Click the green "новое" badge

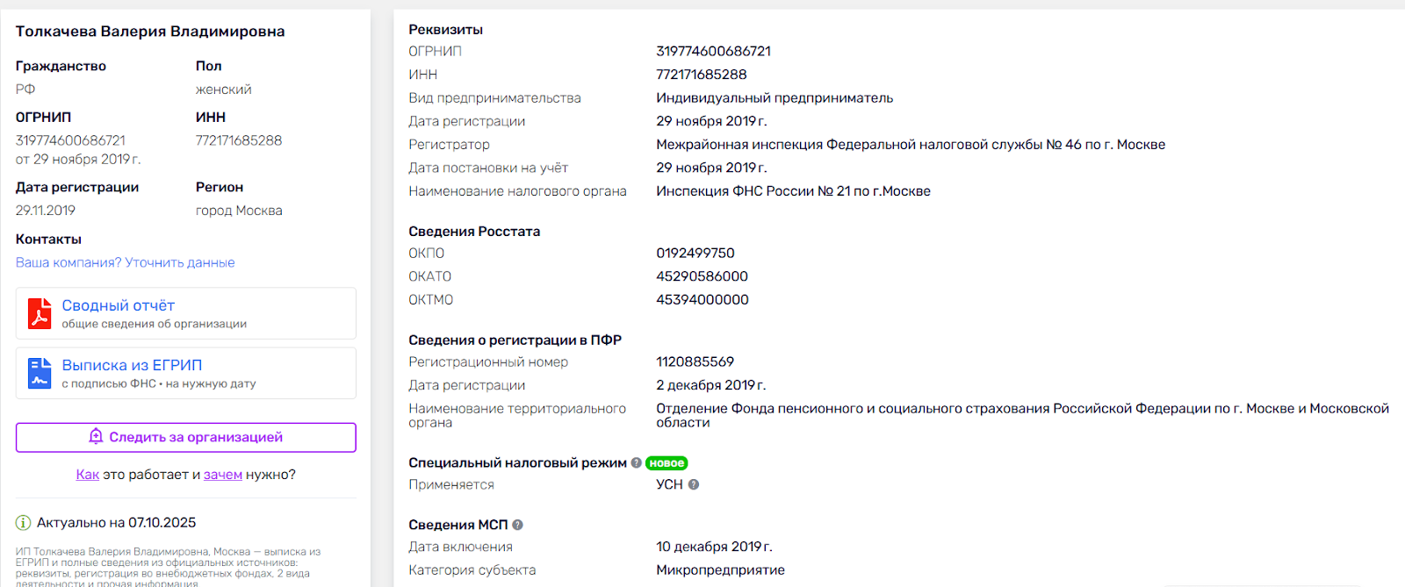[666, 463]
